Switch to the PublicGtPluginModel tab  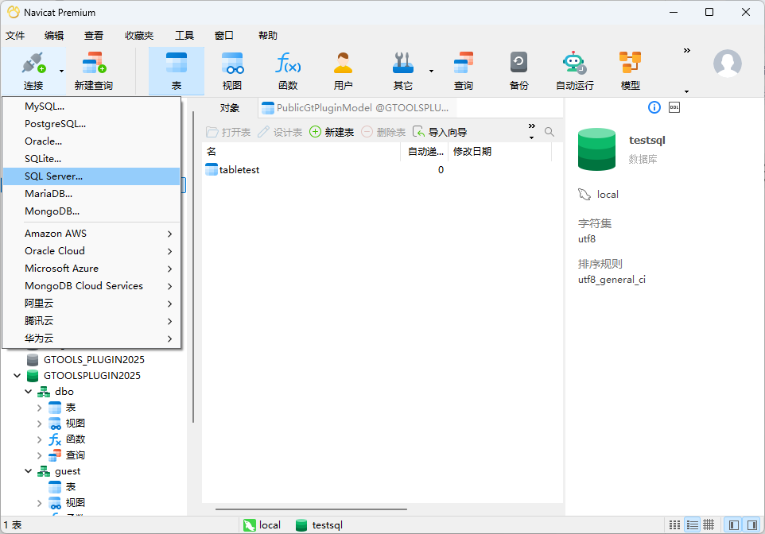pos(355,108)
